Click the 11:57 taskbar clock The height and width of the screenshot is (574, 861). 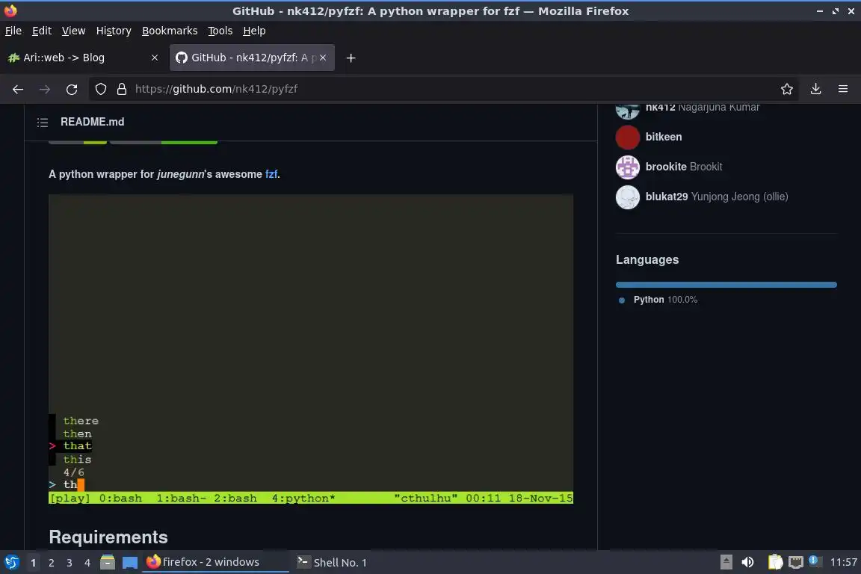[x=843, y=563]
